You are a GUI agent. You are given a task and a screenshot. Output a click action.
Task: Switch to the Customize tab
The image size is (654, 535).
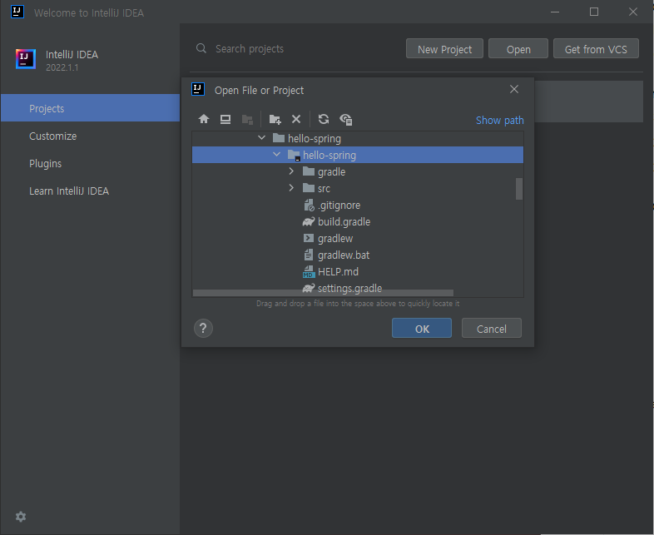(x=90, y=136)
